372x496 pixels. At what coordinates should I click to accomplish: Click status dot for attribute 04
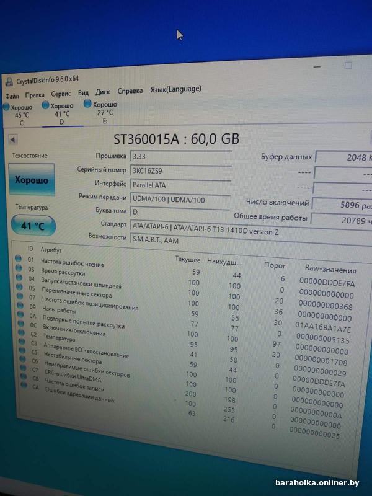(x=19, y=277)
